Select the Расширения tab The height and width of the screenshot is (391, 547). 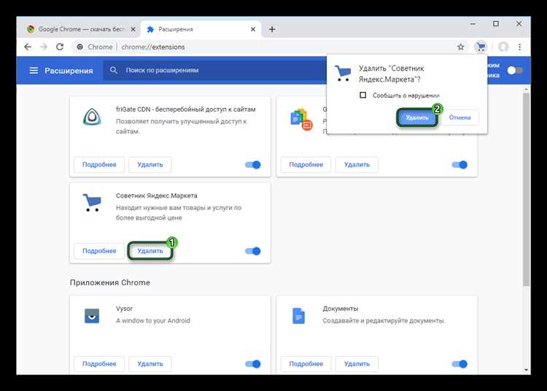[x=201, y=29]
